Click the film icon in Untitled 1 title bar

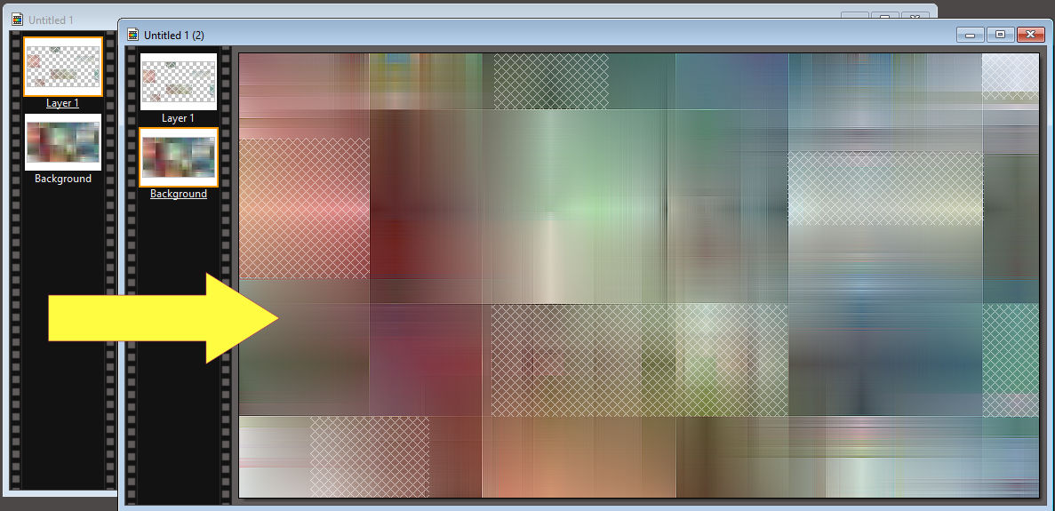(18, 20)
